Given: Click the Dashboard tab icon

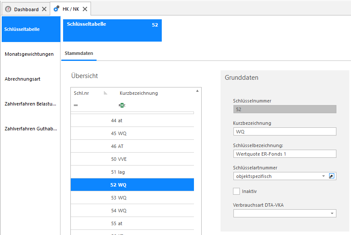Looking at the screenshot, I should tap(8, 9).
